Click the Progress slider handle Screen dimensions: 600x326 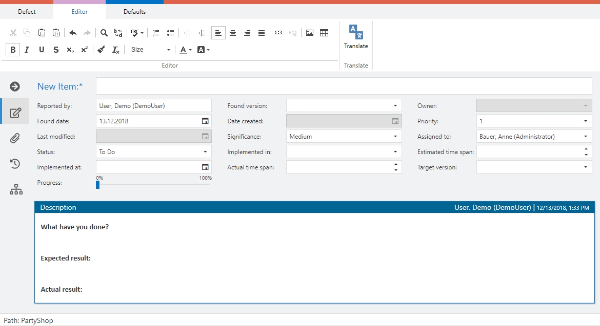tap(97, 185)
